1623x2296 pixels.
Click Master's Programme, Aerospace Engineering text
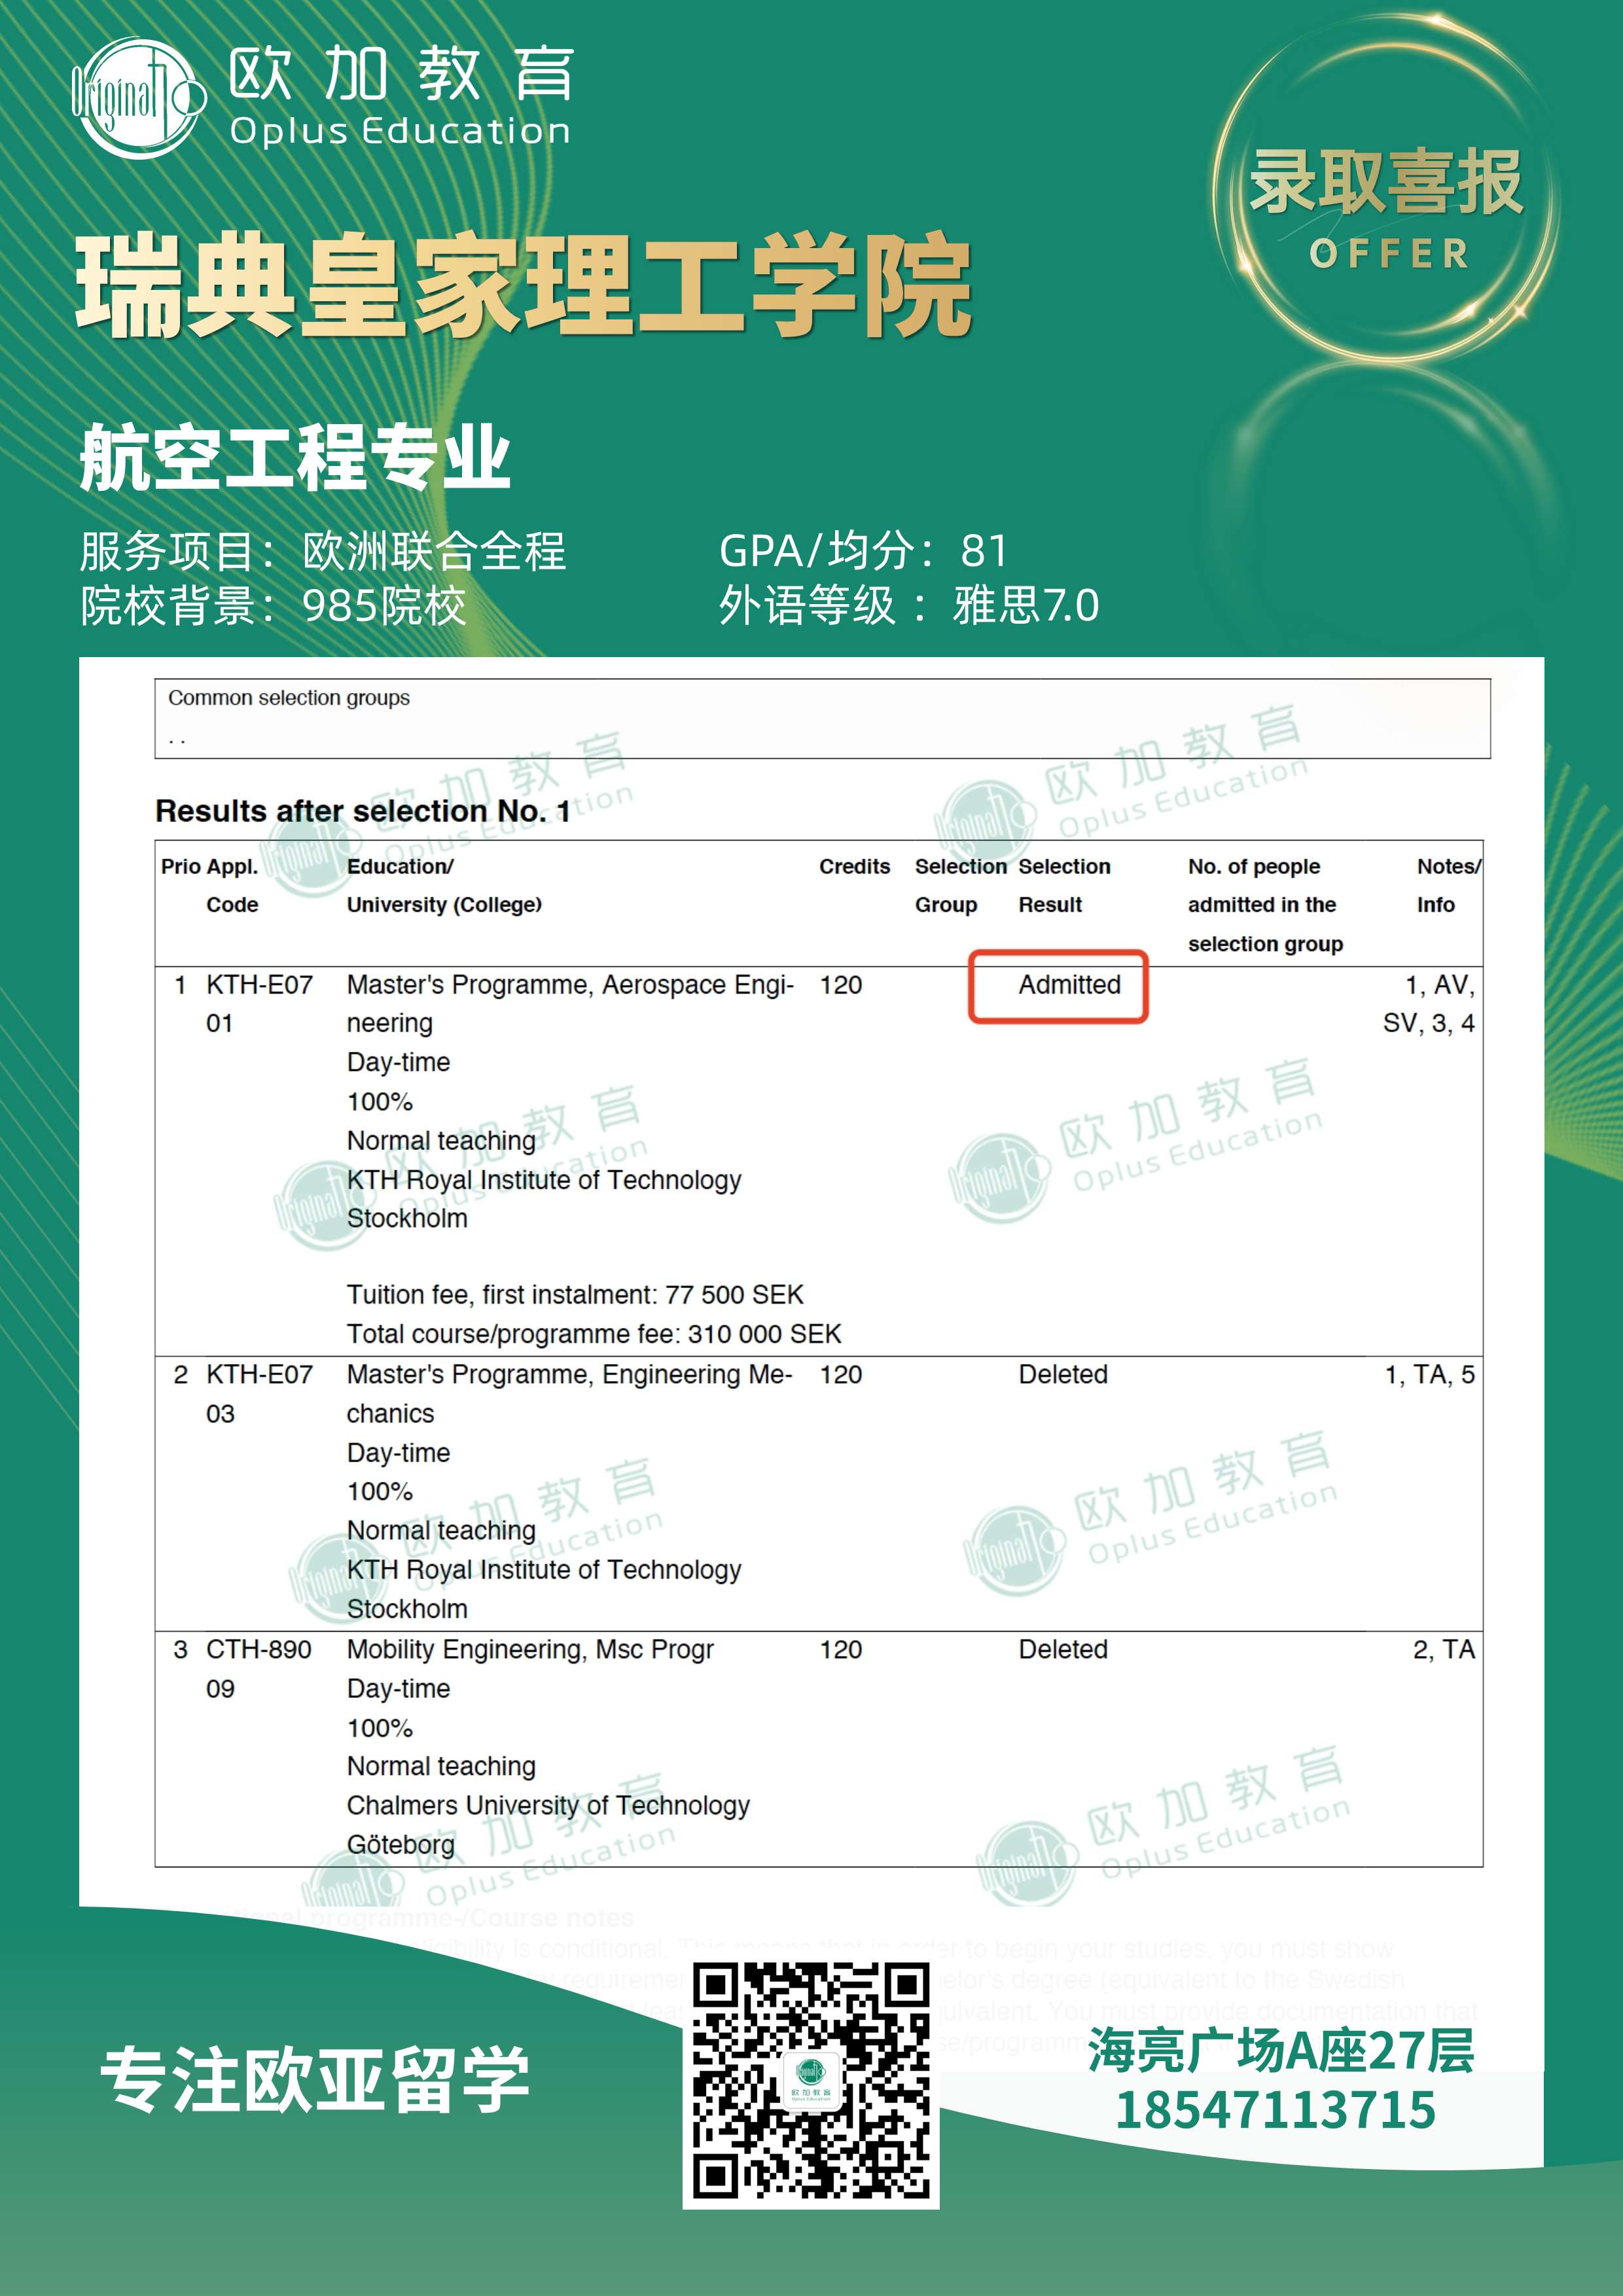pos(570,1004)
